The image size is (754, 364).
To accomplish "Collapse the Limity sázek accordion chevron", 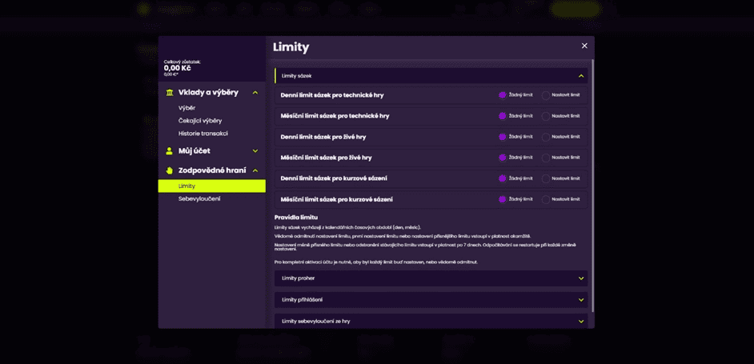I will click(x=581, y=76).
